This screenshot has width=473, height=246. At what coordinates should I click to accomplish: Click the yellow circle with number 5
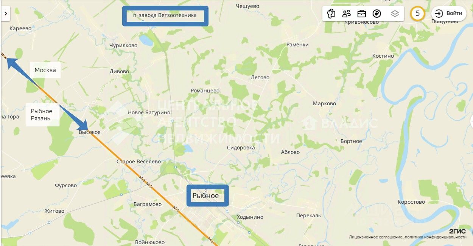point(418,14)
